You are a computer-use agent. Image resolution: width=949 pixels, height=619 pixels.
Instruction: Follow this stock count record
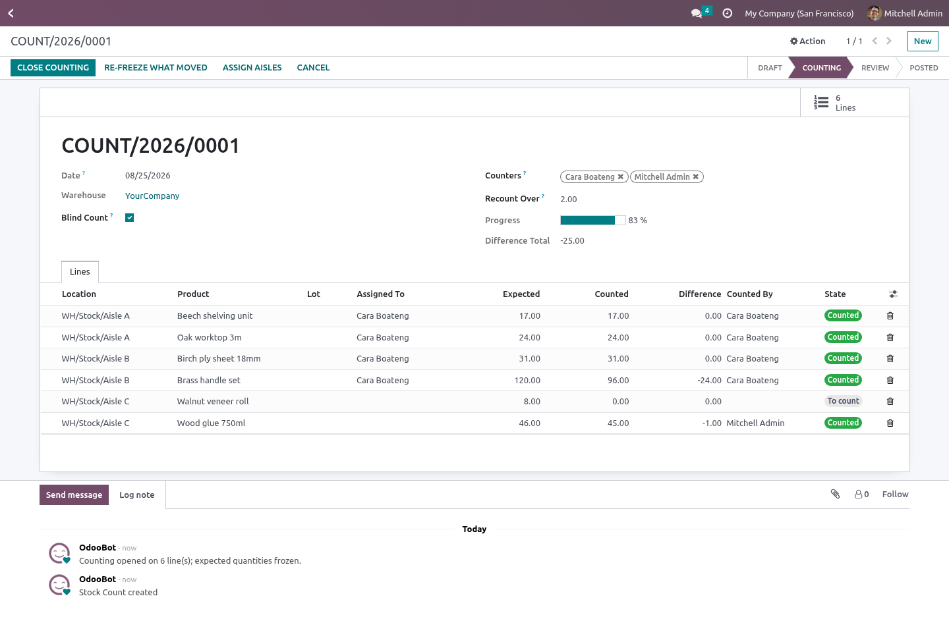pyautogui.click(x=895, y=495)
